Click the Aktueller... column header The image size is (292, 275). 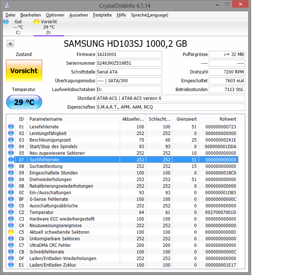pyautogui.click(x=133, y=119)
